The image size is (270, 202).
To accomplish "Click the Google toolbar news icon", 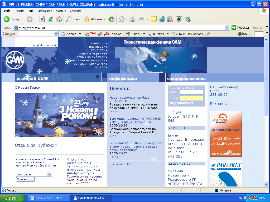I will pyautogui.click(x=100, y=34).
